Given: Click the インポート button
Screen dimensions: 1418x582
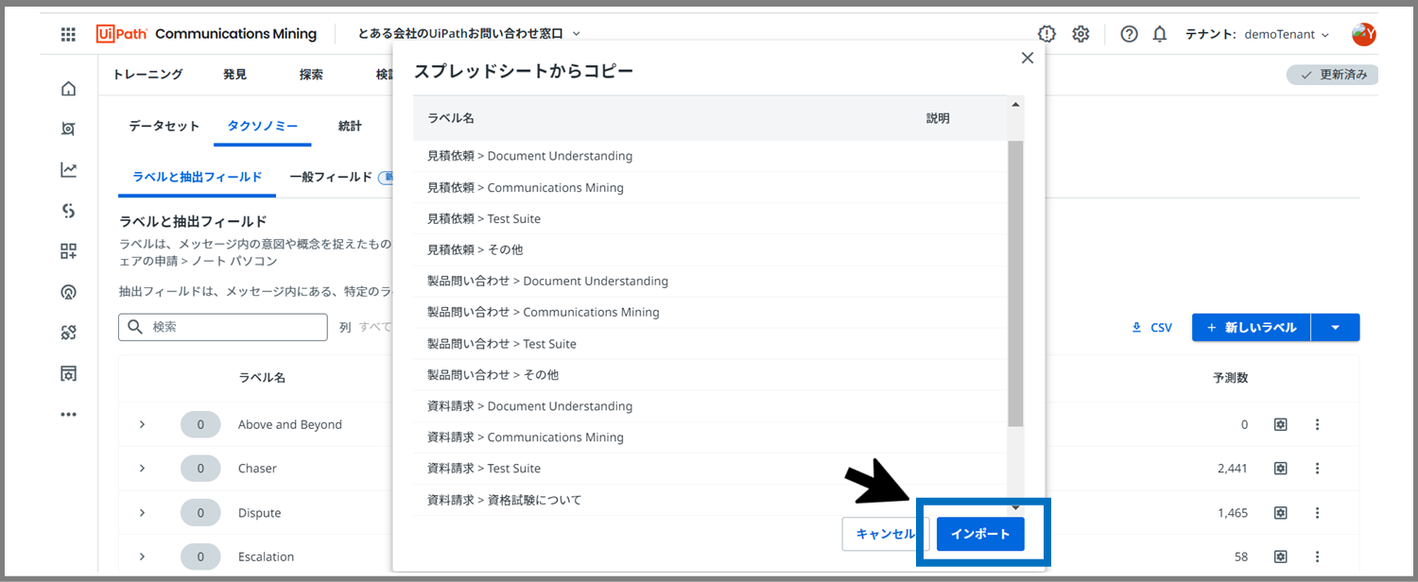Looking at the screenshot, I should coord(980,535).
